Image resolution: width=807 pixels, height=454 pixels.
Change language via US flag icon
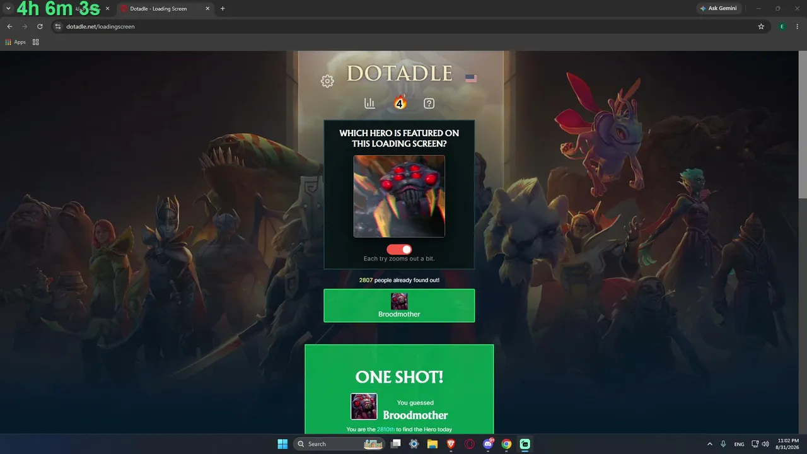471,79
